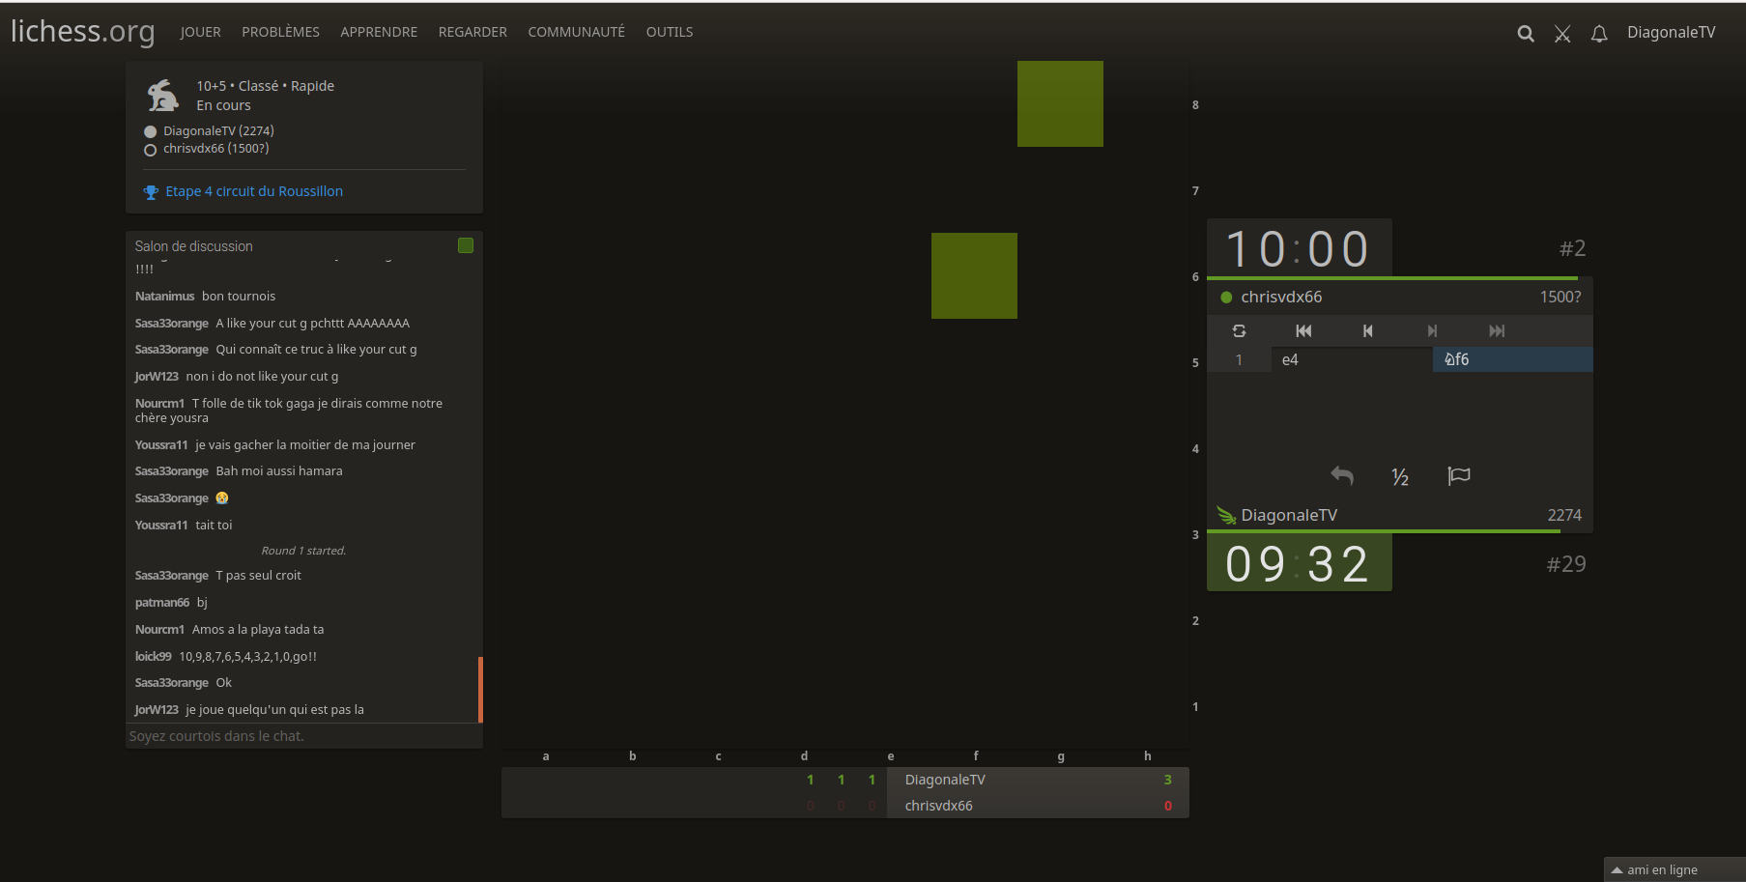Click chrisvdx66 total score 0
Viewport: 1746px width, 882px height.
point(1167,806)
